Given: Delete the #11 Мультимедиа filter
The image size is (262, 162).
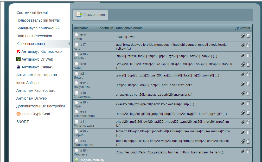Looking at the screenshot, I should click(248, 122).
